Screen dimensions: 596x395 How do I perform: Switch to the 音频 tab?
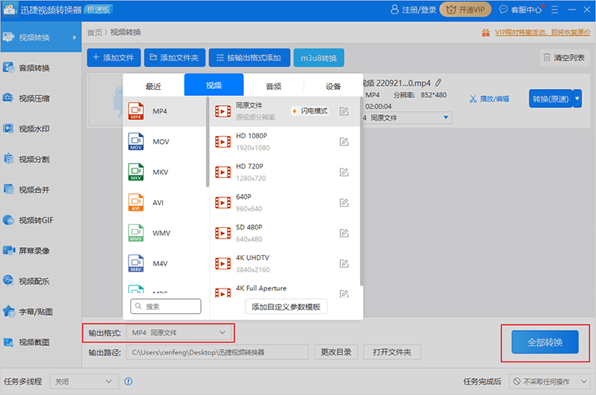click(273, 86)
